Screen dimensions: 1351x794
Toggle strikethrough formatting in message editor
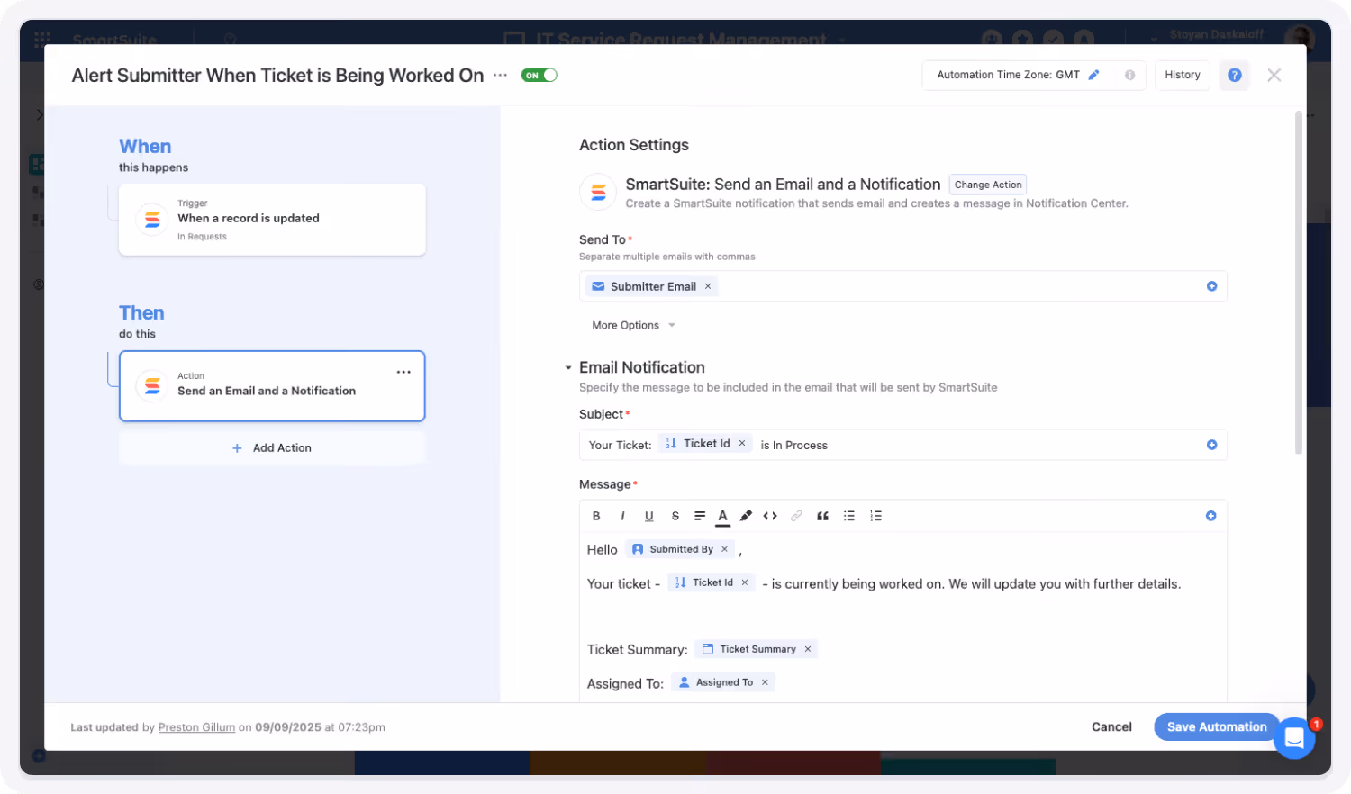pos(675,516)
